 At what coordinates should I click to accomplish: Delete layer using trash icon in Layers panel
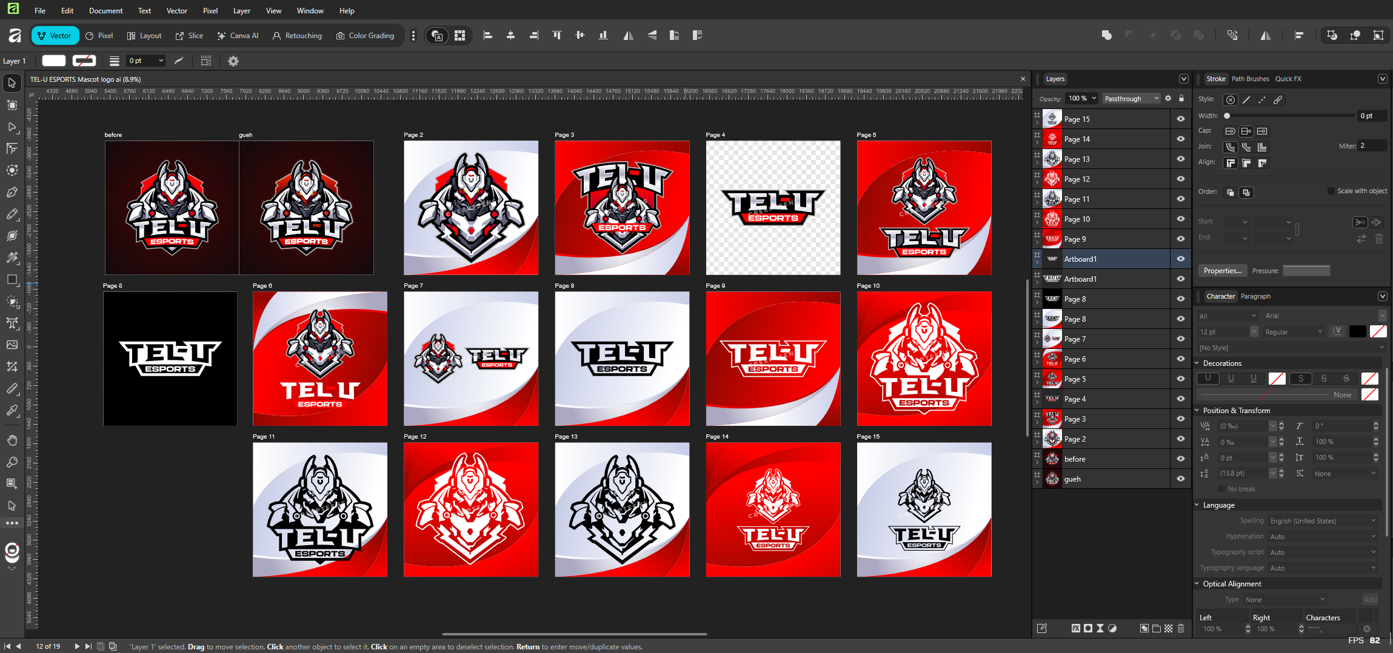(1181, 628)
